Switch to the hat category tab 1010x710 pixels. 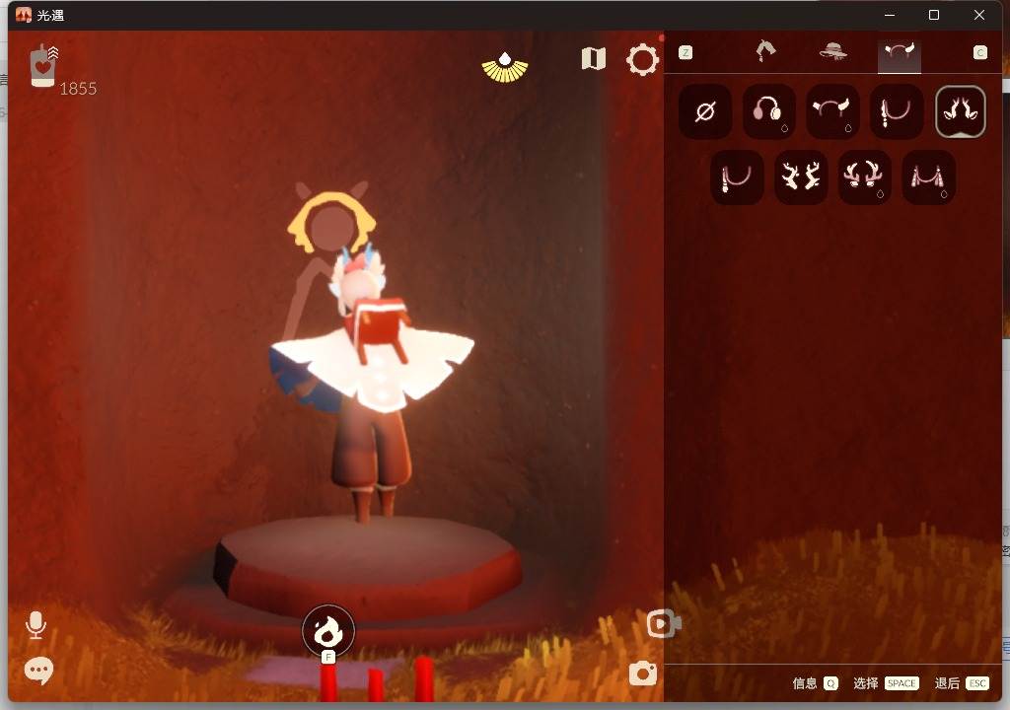(x=832, y=51)
